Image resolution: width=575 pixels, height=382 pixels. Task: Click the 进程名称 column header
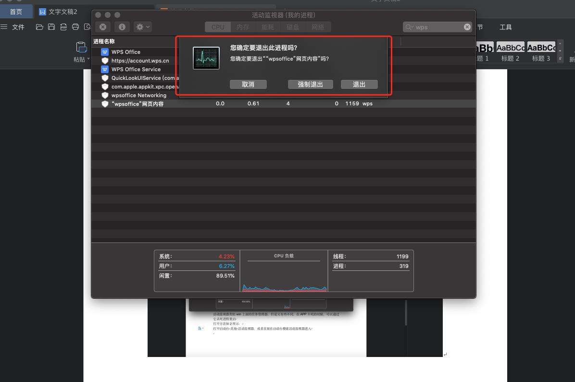tap(104, 41)
